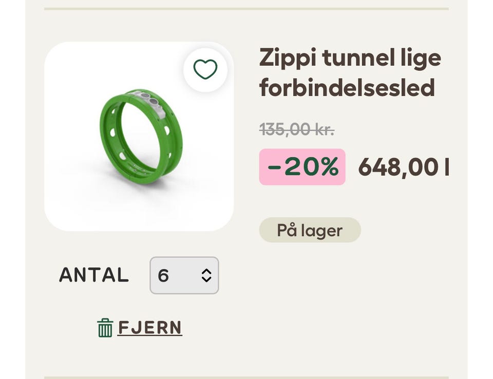Click the discounted price 648,00

click(x=398, y=167)
